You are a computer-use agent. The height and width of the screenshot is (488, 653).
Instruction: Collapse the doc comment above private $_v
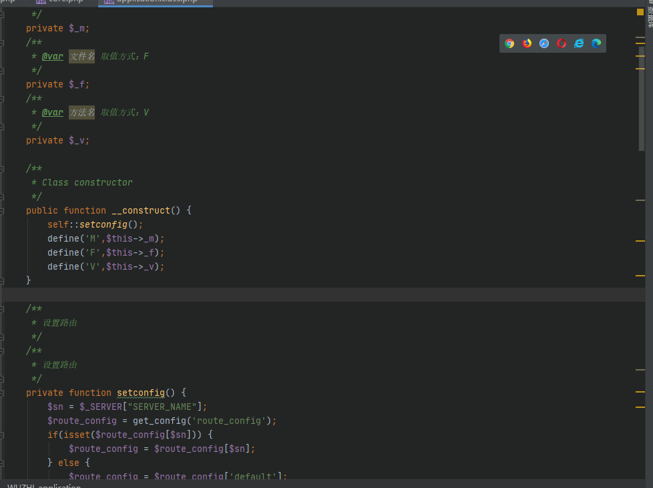click(x=2, y=99)
